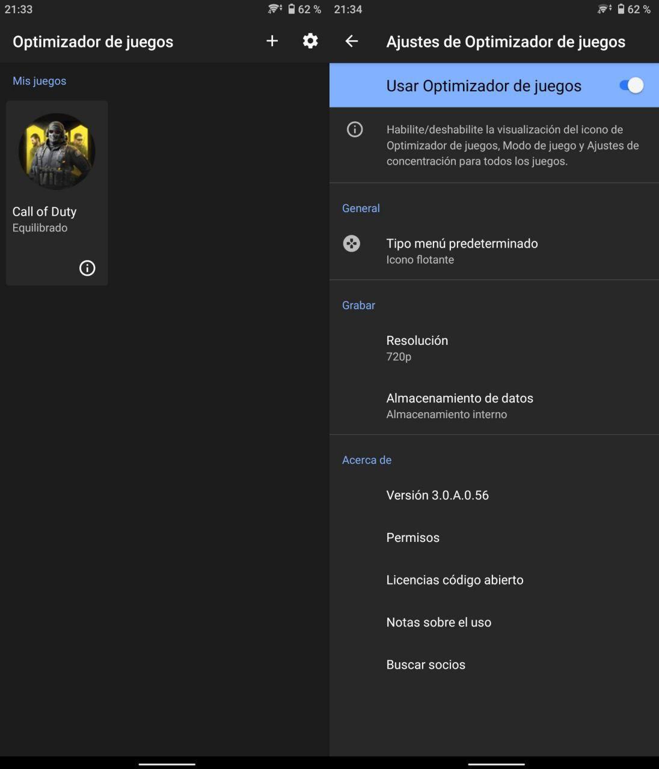Change the Resolución 720p setting
The height and width of the screenshot is (769, 659).
(494, 348)
